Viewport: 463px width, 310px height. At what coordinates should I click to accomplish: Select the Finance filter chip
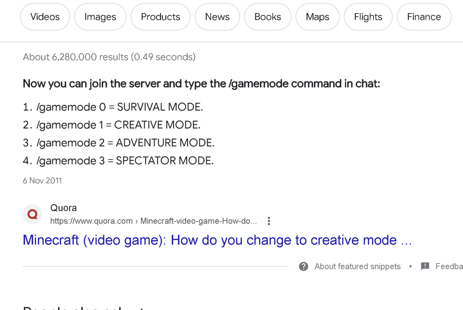[424, 17]
